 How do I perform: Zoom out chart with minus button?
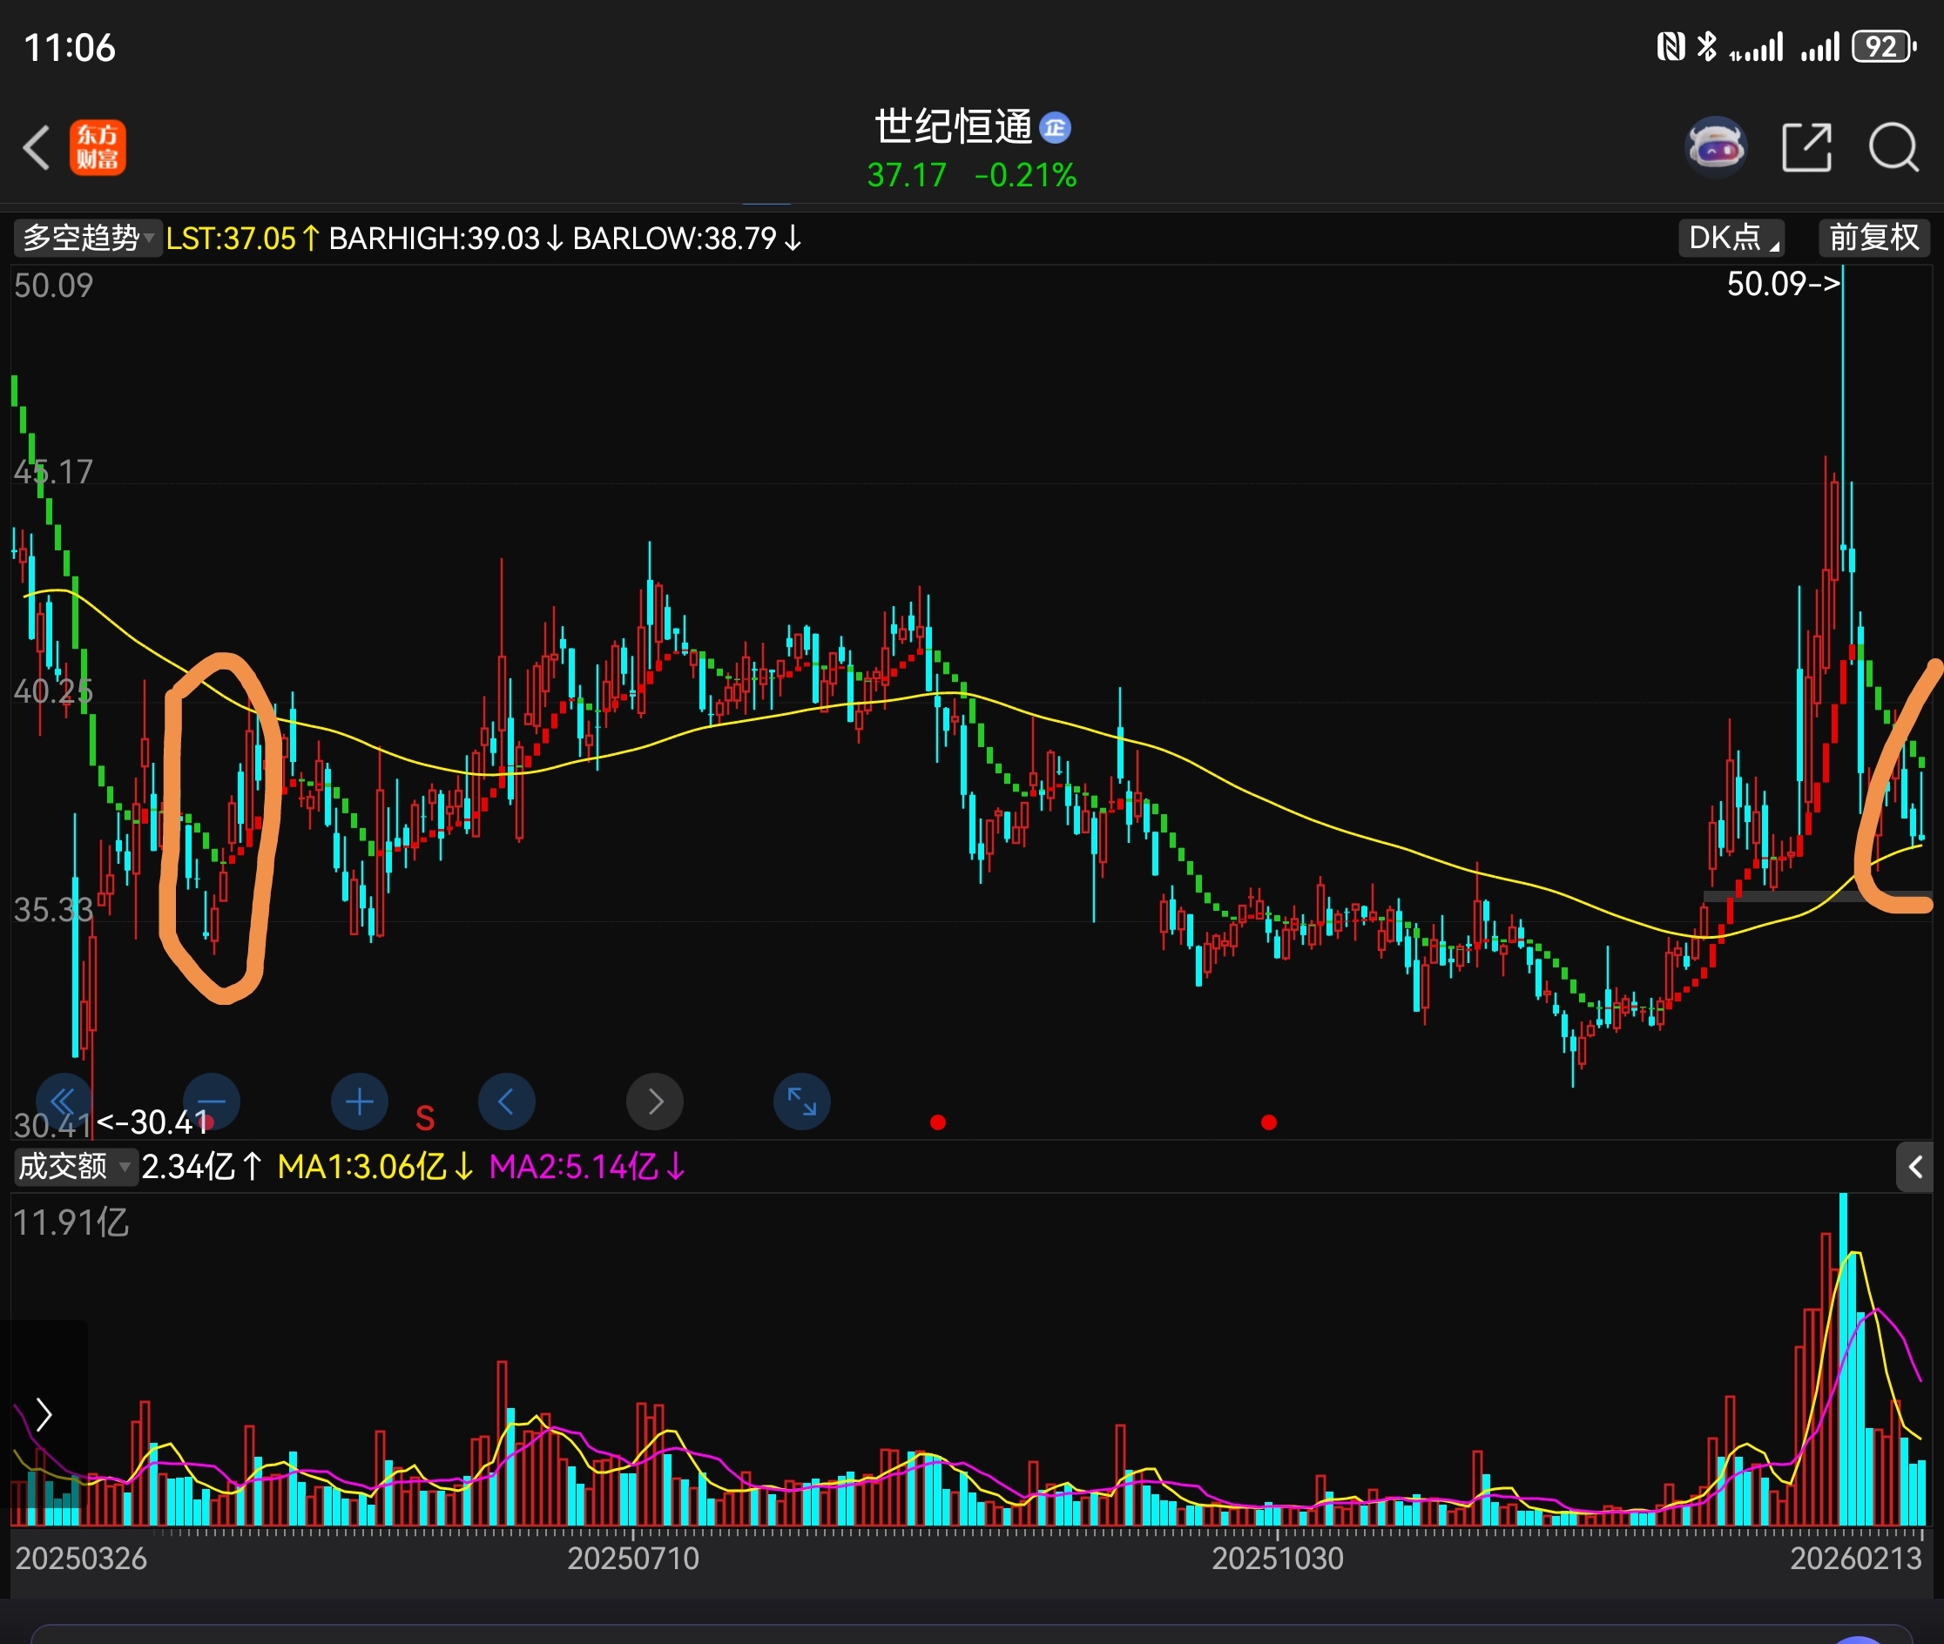(212, 1102)
